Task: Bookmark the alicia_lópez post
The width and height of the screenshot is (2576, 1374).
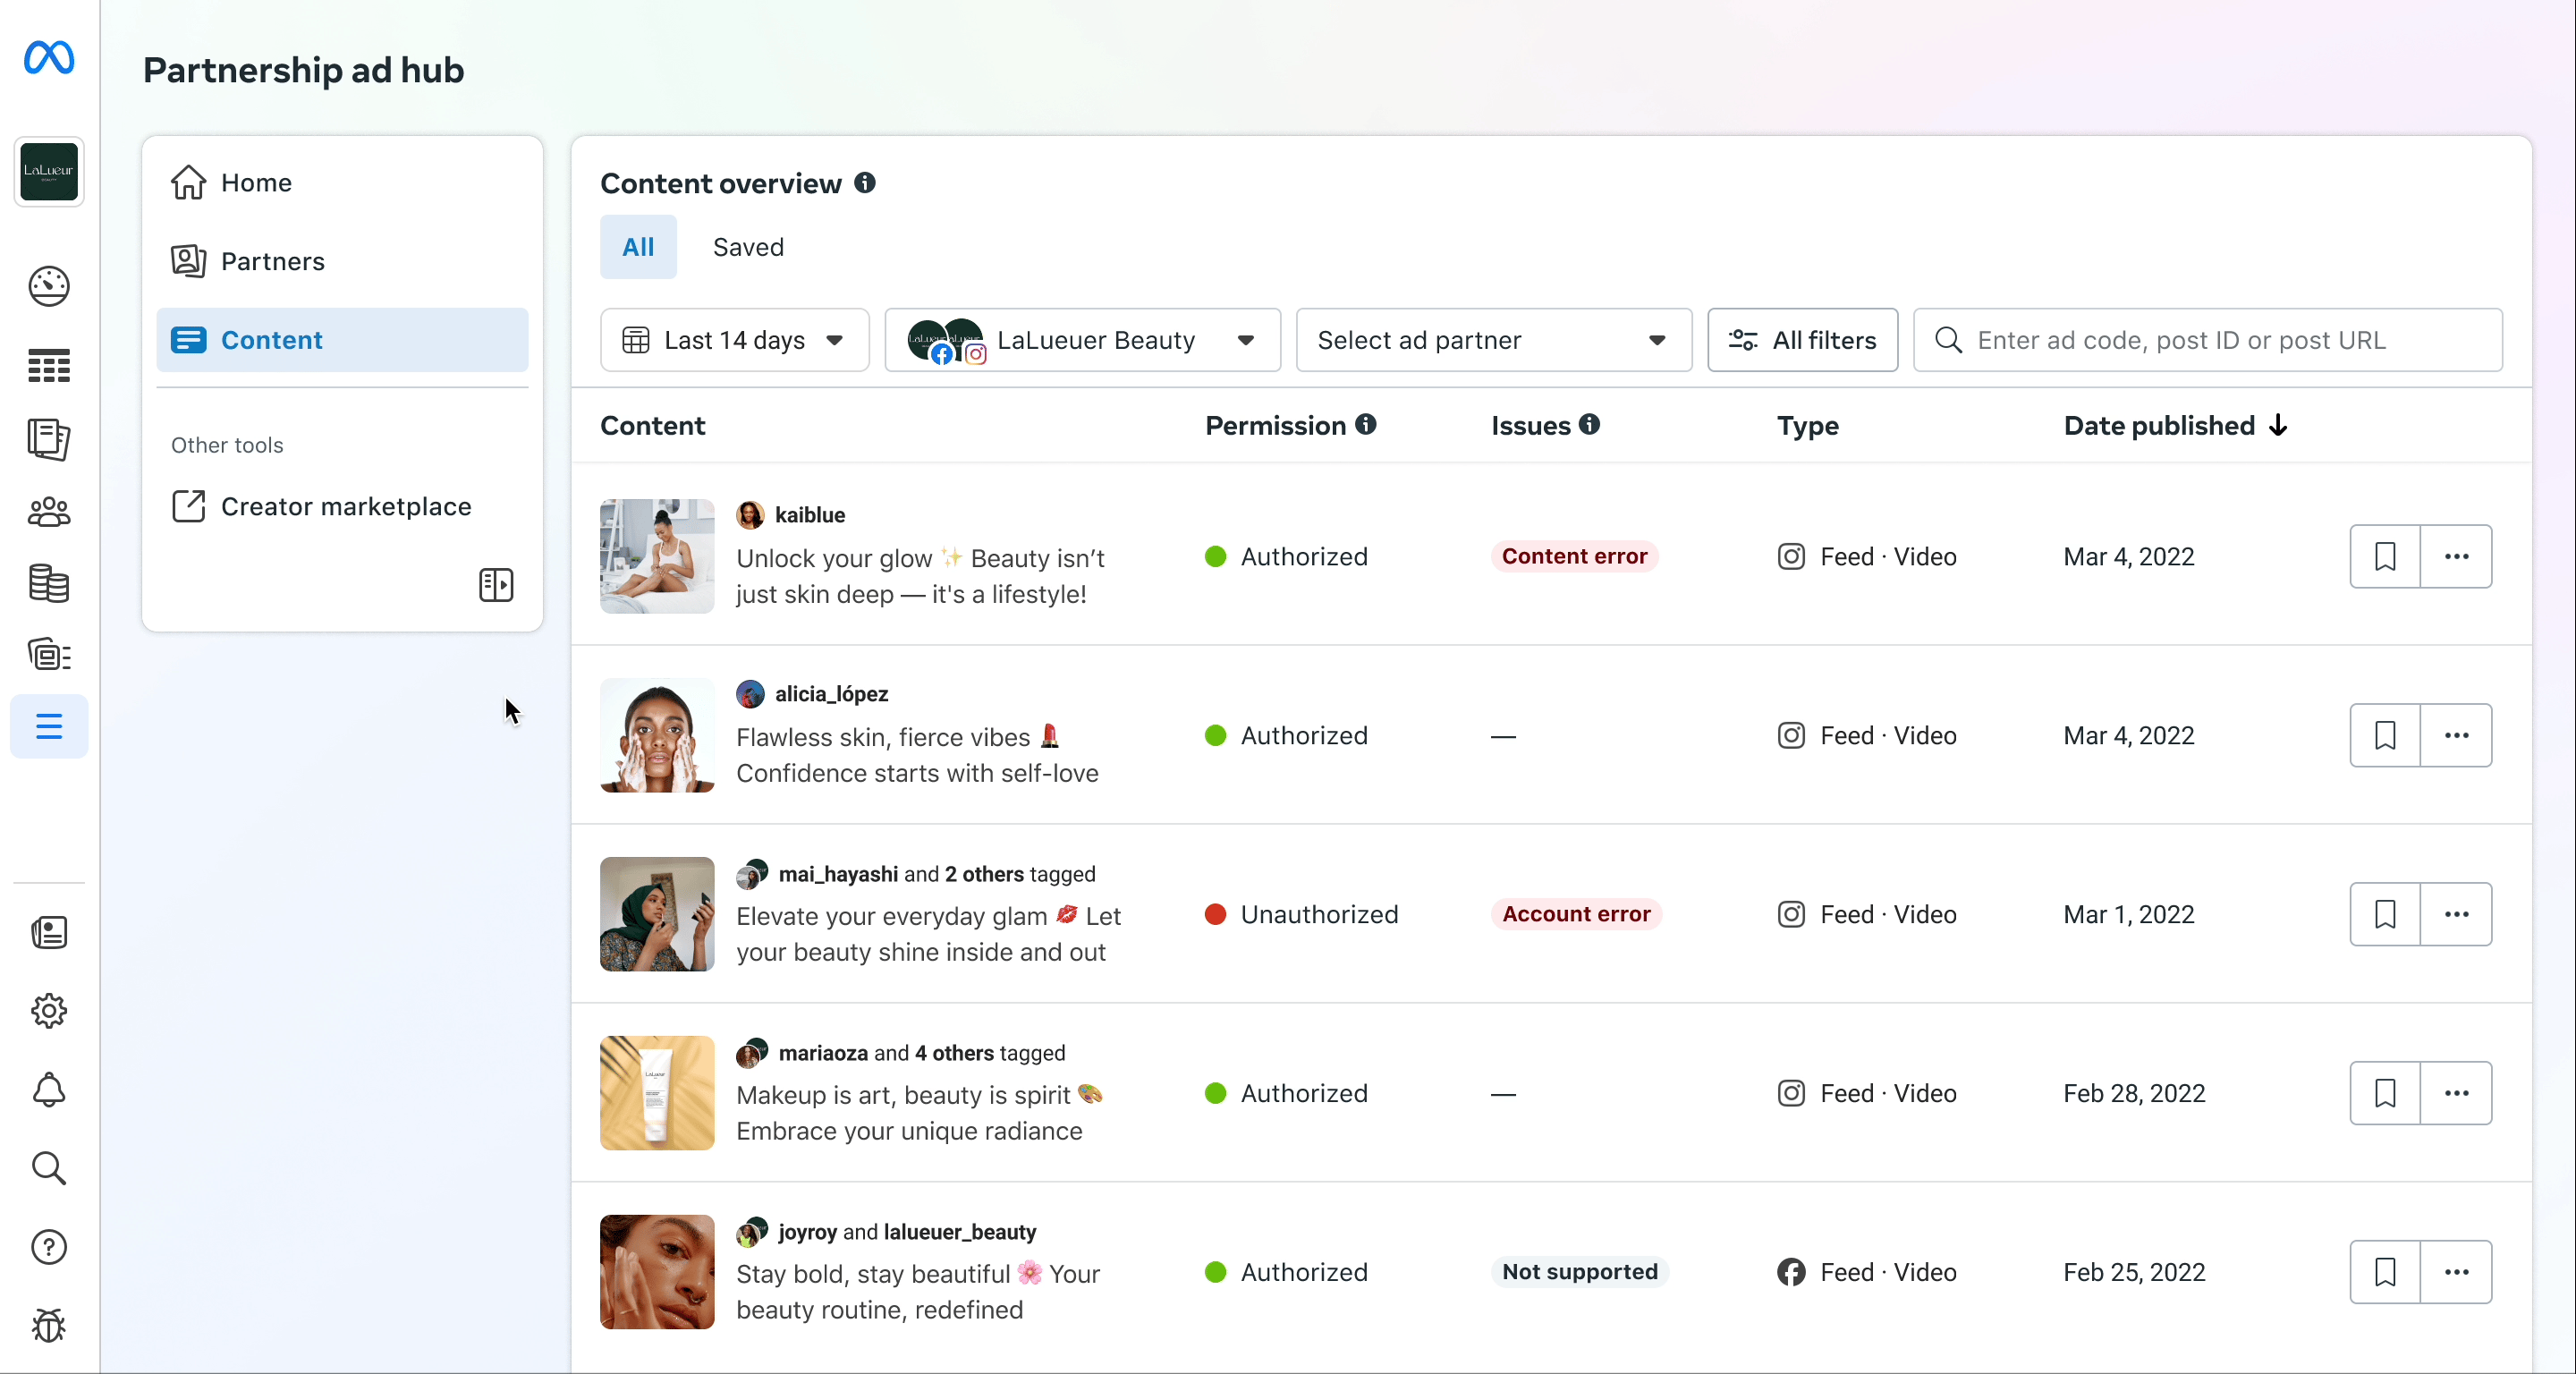Action: (2385, 735)
